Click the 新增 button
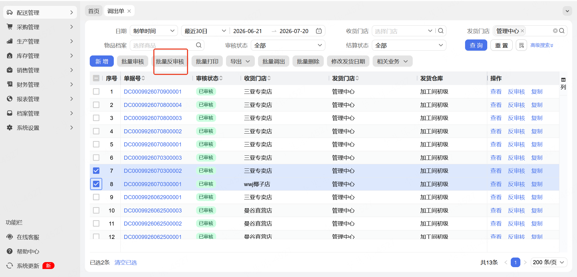 click(x=102, y=61)
